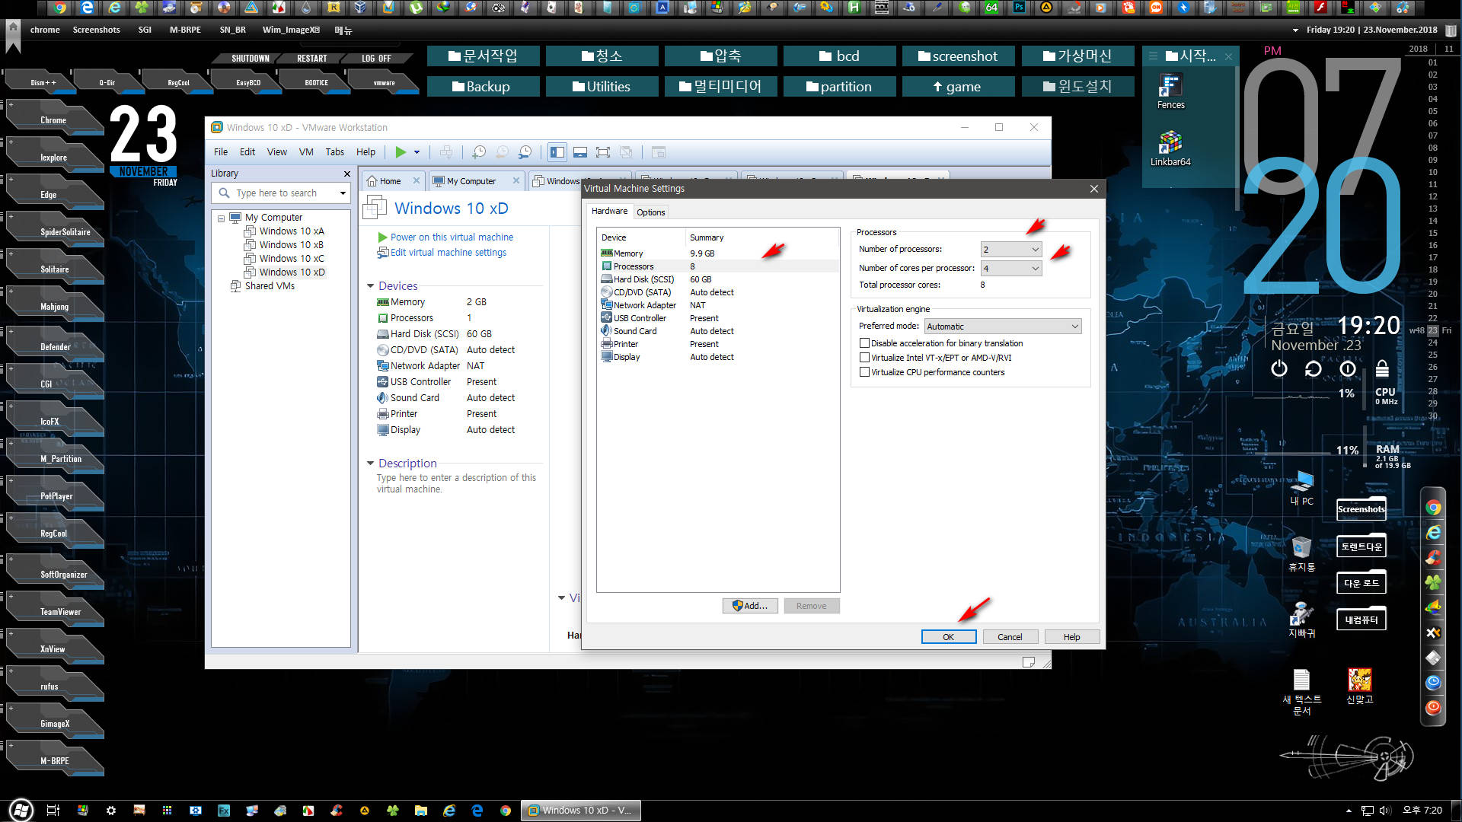Open the VM menu

click(x=306, y=152)
